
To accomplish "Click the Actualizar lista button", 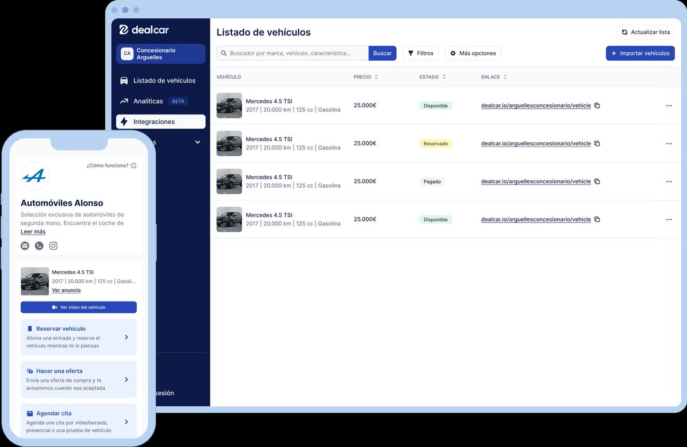I will click(646, 32).
